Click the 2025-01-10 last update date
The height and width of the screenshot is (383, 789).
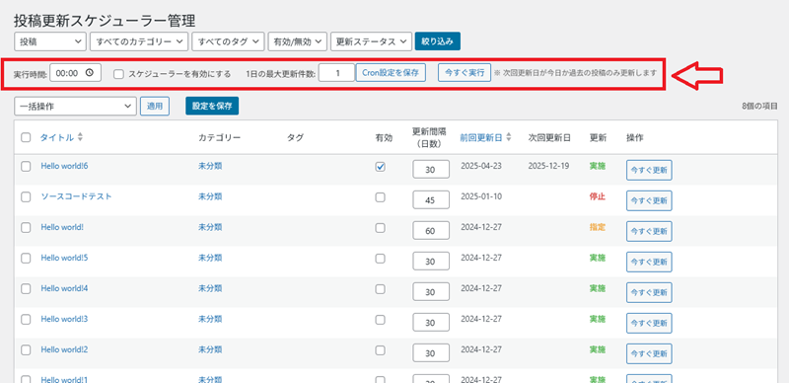pyautogui.click(x=481, y=196)
